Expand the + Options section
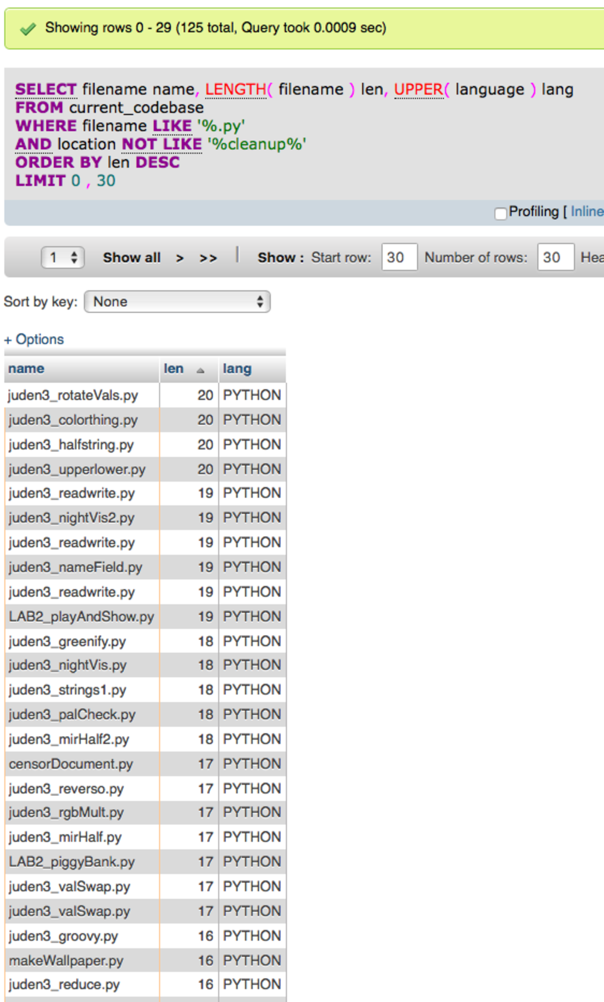The width and height of the screenshot is (604, 1002). (34, 339)
